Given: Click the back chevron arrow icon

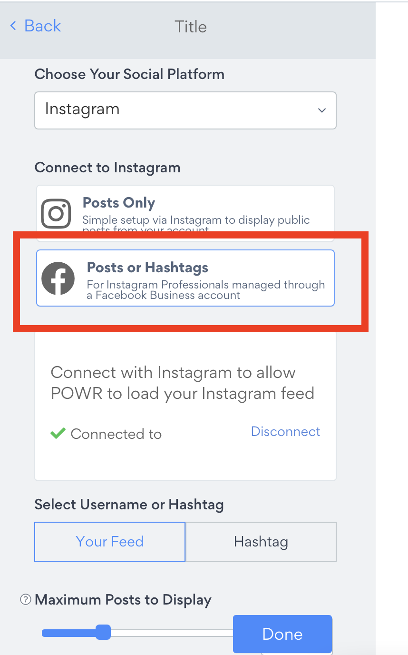Looking at the screenshot, I should pyautogui.click(x=13, y=25).
